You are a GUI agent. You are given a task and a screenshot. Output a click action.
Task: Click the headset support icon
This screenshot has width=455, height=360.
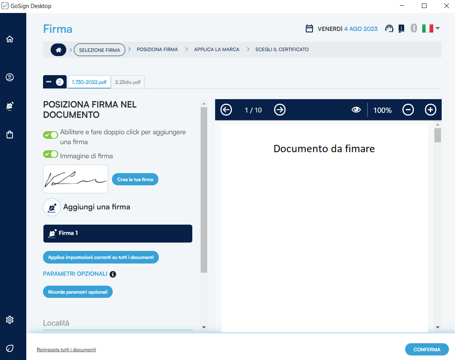click(x=389, y=29)
